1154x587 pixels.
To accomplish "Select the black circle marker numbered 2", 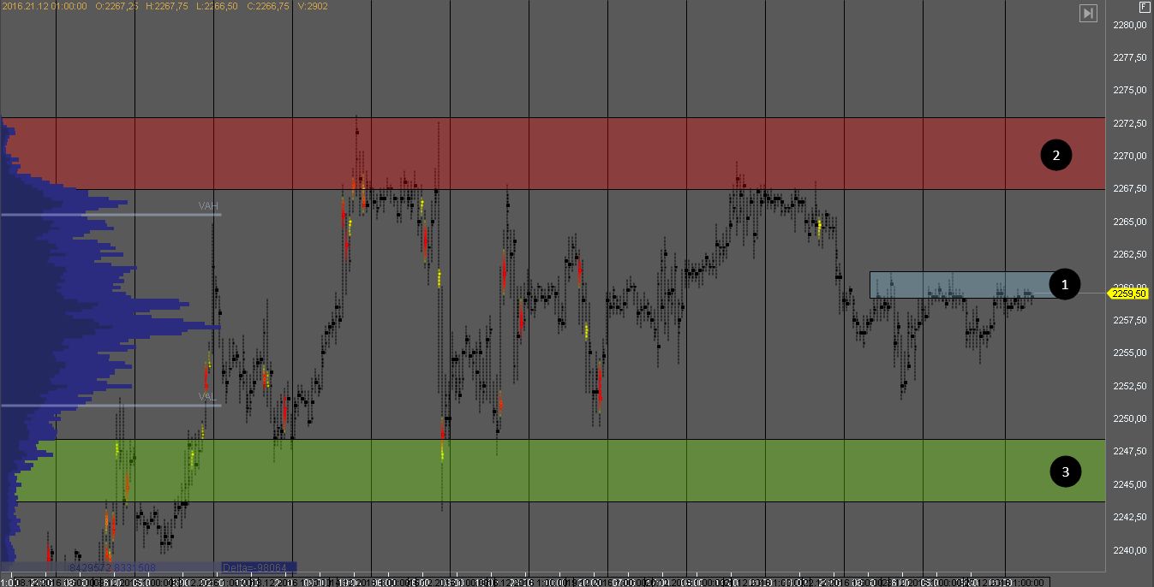I will pos(1055,155).
